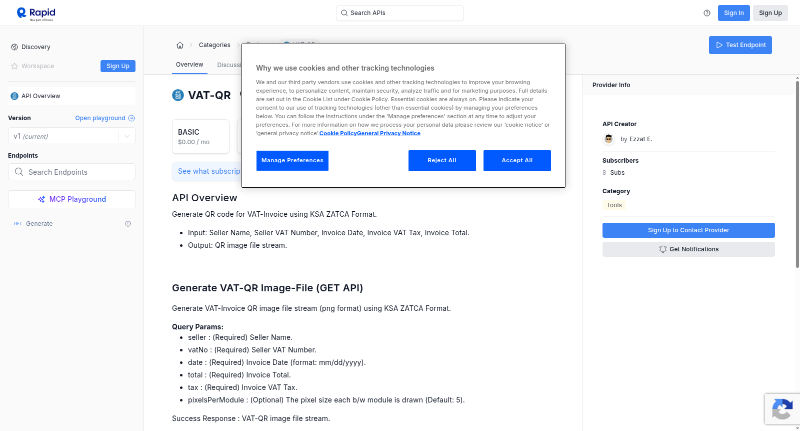Screen dimensions: 800x431
Task: Click the 'API Overview' section heading
Action: click(x=204, y=198)
